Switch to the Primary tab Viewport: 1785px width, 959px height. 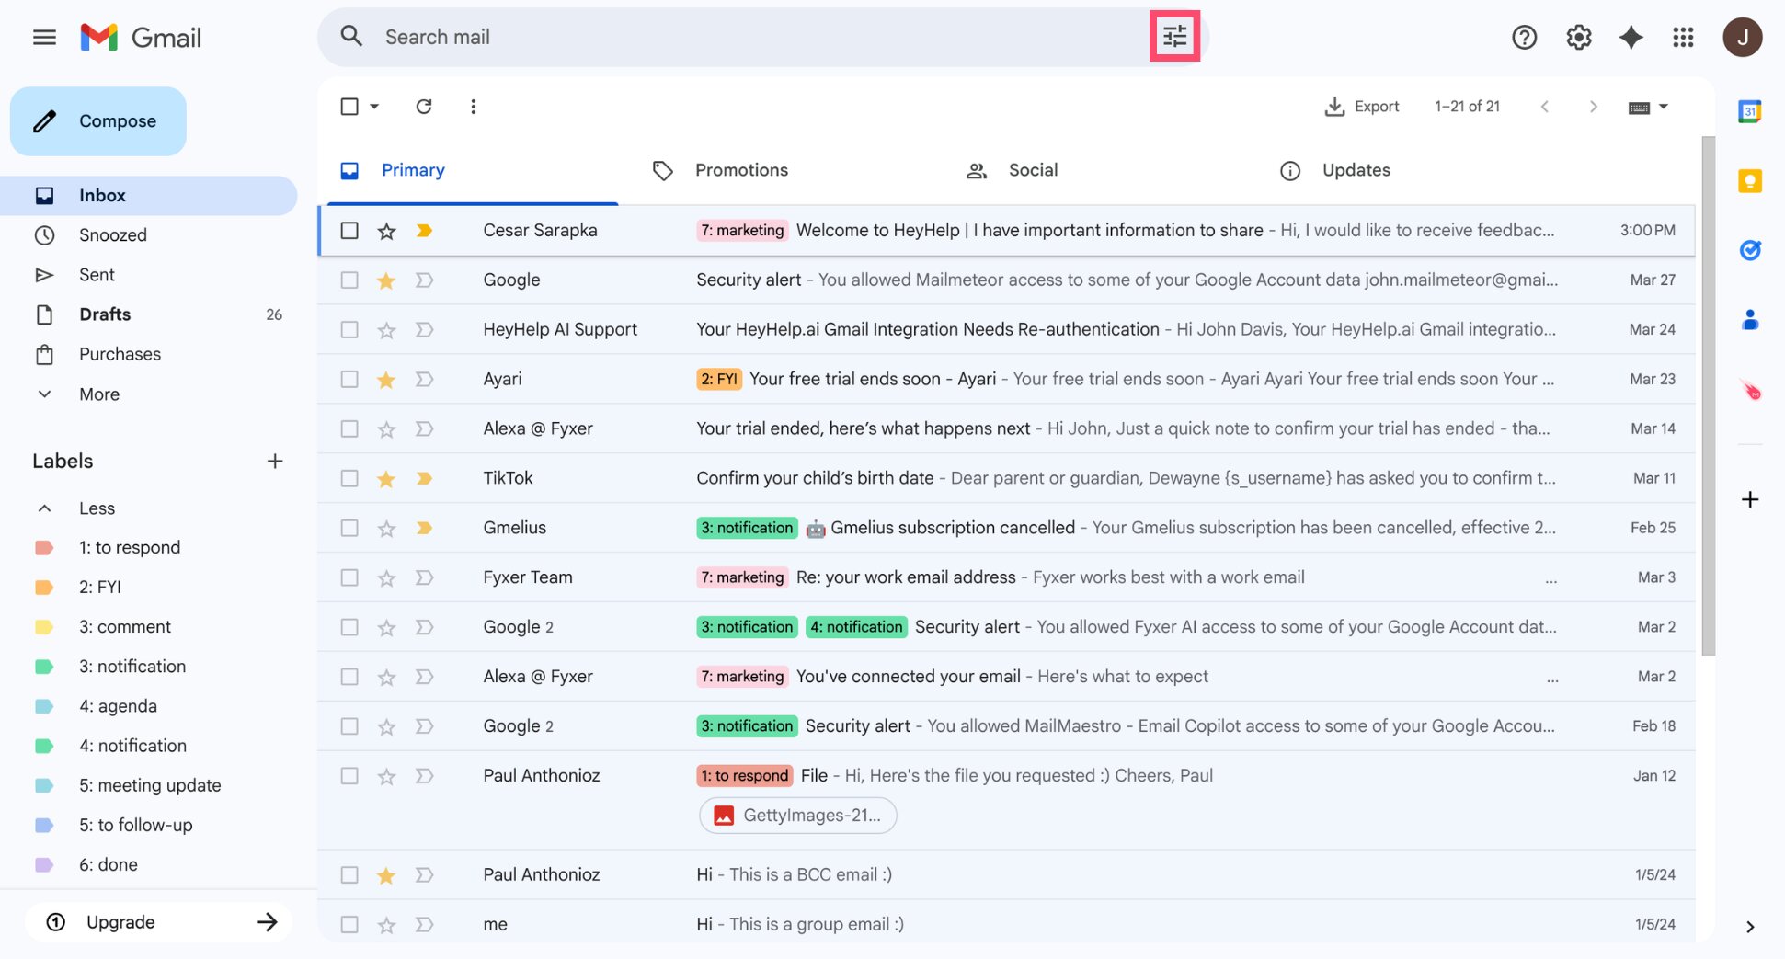[472, 170]
